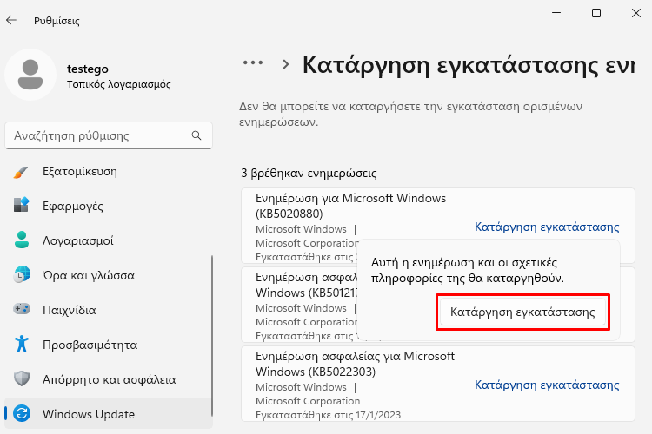Click Εγκαταστάθηκε στις 17/1/2023 text
Viewport: 652px width, 434px height.
[328, 415]
